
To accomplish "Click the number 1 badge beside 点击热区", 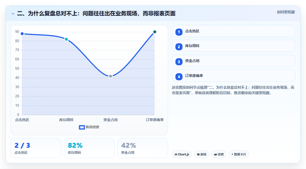I will pos(179,32).
